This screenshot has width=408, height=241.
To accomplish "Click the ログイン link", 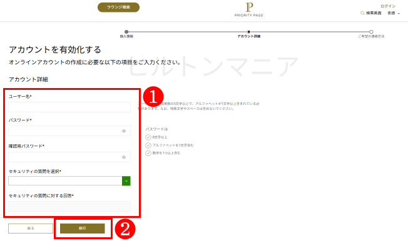I will coord(388,6).
